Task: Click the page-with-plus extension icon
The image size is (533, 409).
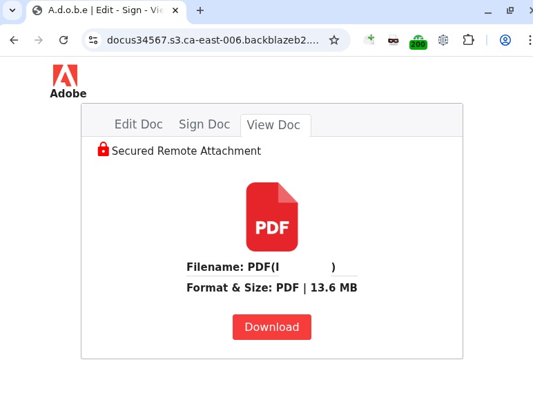Action: [x=369, y=40]
